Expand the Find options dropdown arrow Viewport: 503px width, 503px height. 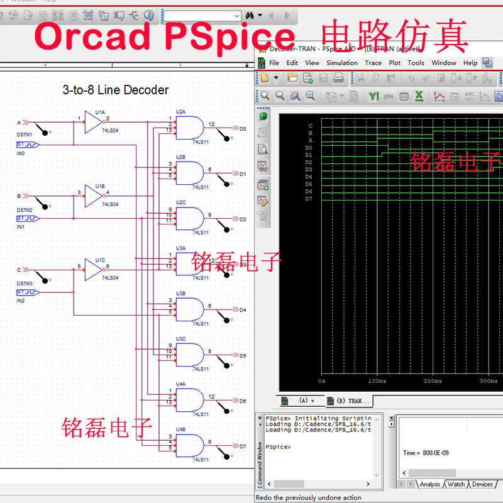[260, 15]
